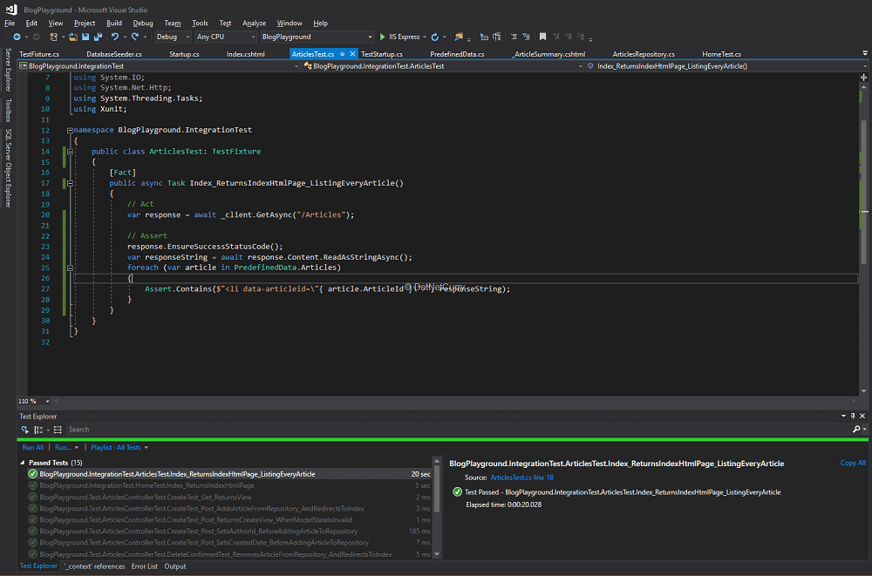872x576 pixels.
Task: Click the Group By icon in Test Explorer
Action: pos(38,430)
